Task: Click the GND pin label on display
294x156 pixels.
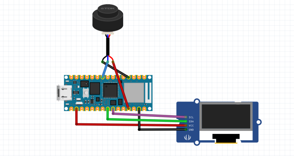Action: point(191,130)
